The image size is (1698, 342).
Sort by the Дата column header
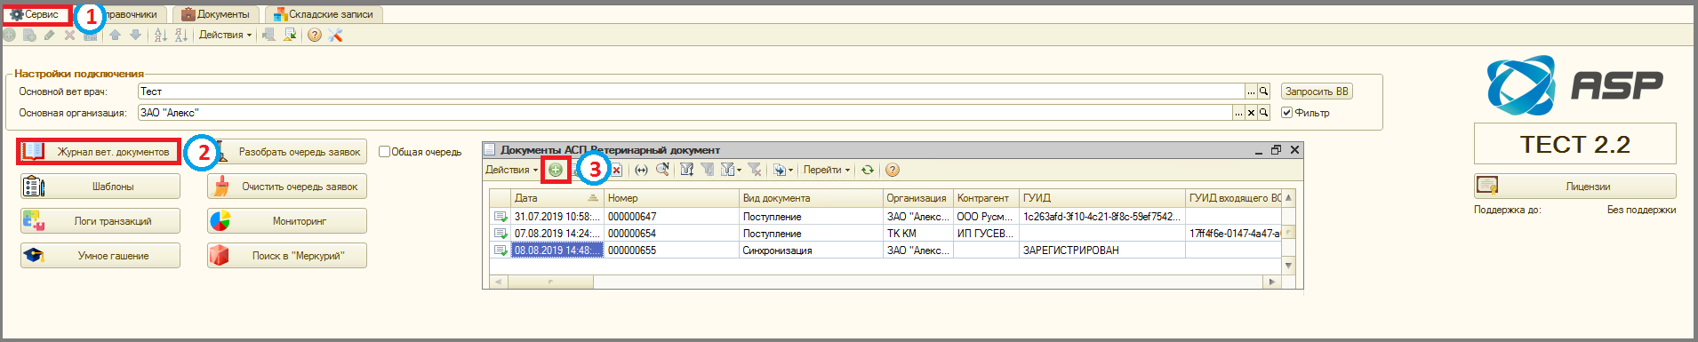[557, 198]
